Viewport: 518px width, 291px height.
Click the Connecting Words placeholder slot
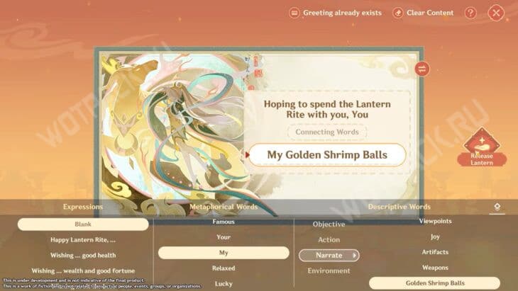(x=327, y=132)
